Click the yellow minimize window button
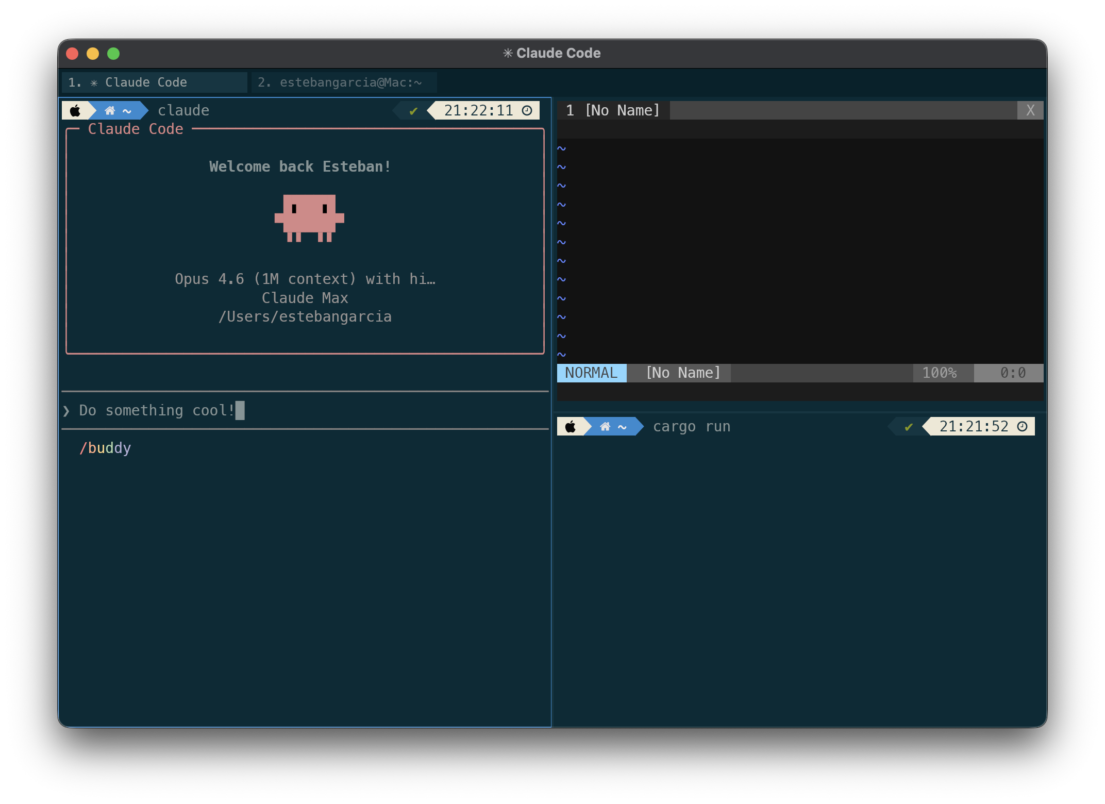 coord(93,54)
